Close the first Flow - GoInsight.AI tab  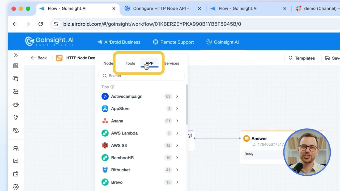(114, 8)
